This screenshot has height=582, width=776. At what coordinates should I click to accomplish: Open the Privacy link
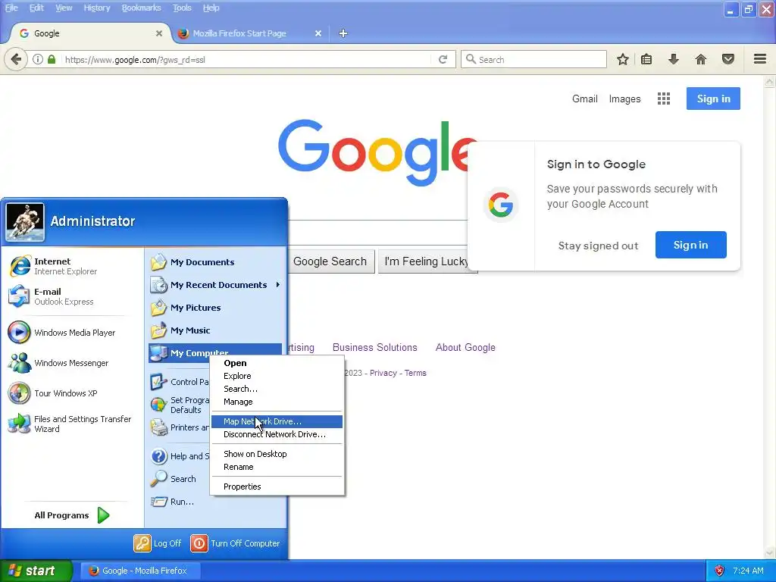(x=383, y=373)
